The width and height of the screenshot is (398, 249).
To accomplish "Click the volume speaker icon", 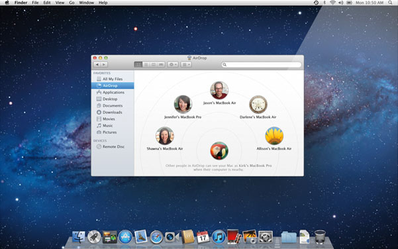I will (x=341, y=3).
